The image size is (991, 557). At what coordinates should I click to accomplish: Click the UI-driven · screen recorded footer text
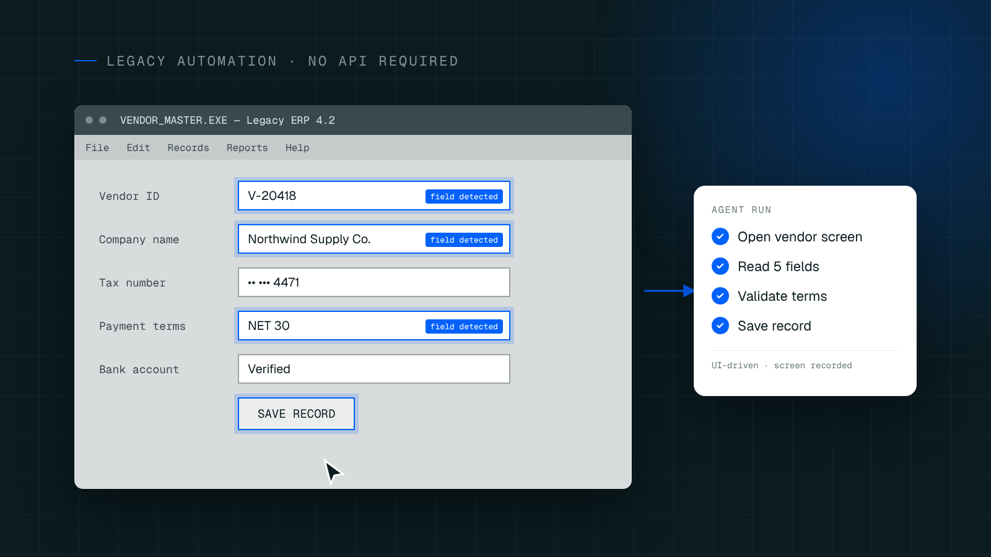[782, 366]
